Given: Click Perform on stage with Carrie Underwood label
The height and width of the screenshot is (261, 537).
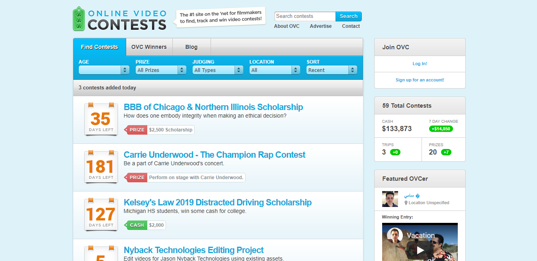Looking at the screenshot, I should 196,178.
